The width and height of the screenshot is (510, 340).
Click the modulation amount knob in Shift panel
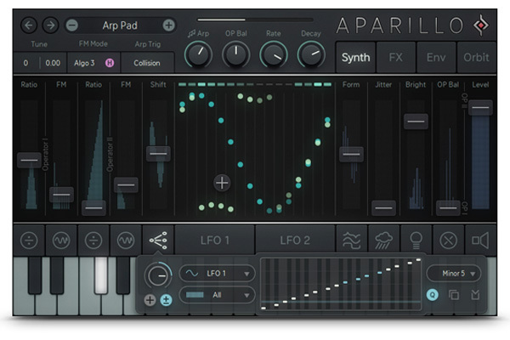coord(158,275)
